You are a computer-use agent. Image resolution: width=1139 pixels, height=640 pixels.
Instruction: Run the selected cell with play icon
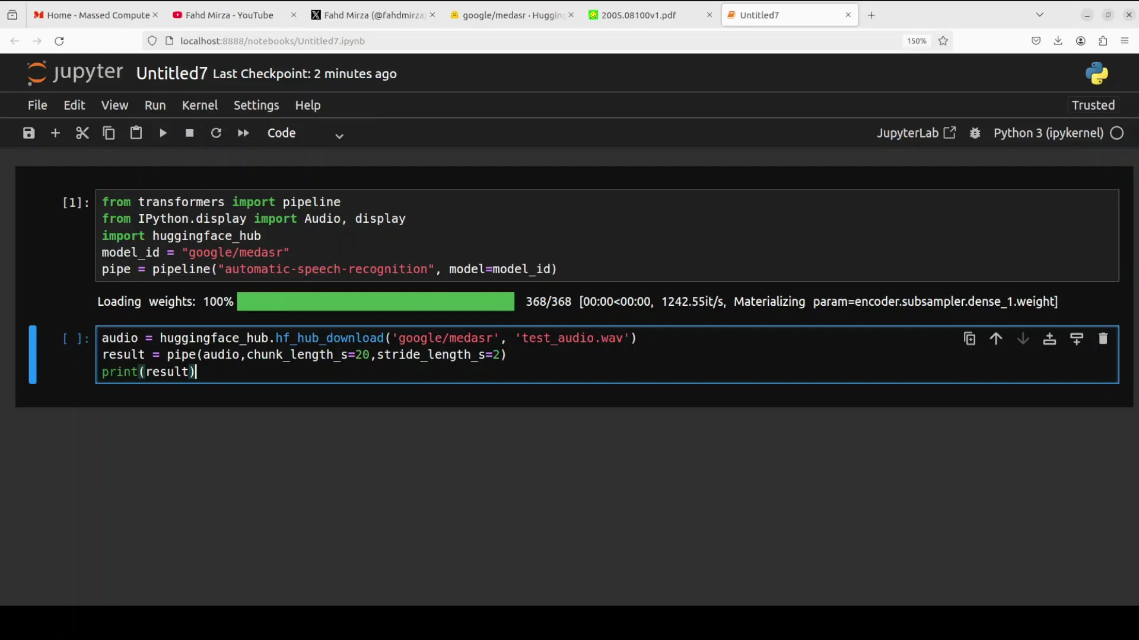pyautogui.click(x=163, y=133)
